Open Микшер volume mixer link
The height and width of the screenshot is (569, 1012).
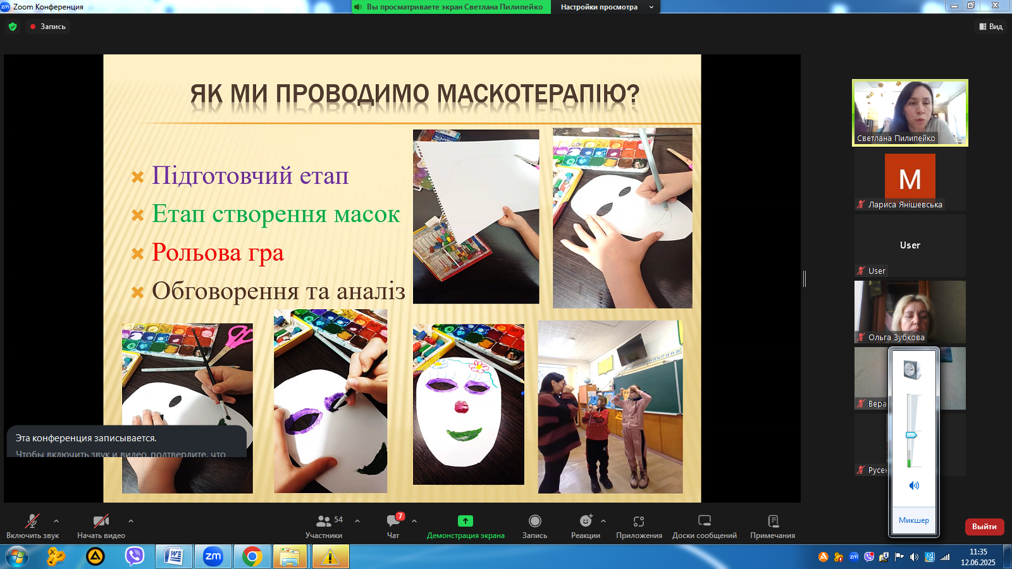click(914, 520)
